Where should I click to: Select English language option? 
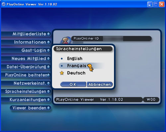(75, 59)
